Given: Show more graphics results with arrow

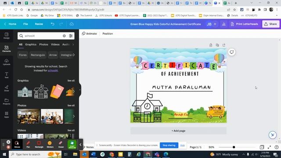Looking at the screenshot, I should [74, 92].
